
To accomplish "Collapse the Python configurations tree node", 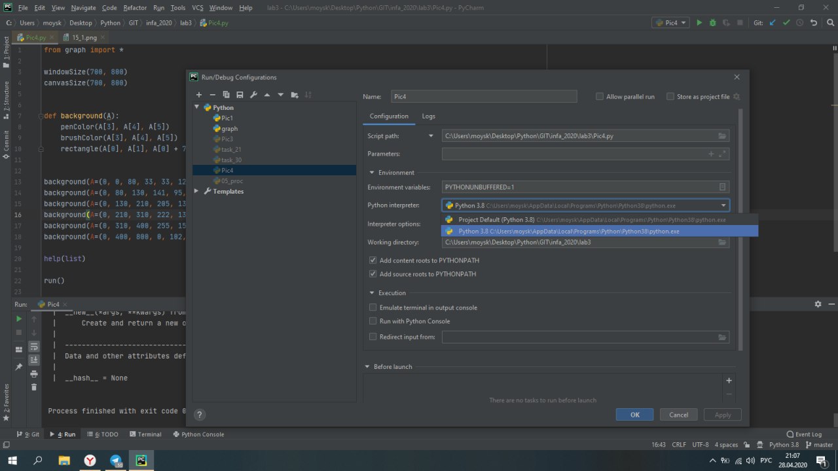I will (x=197, y=107).
